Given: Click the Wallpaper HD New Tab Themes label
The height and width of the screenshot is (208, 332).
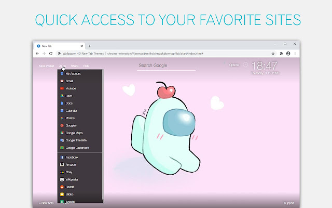Looking at the screenshot, I should point(83,54).
